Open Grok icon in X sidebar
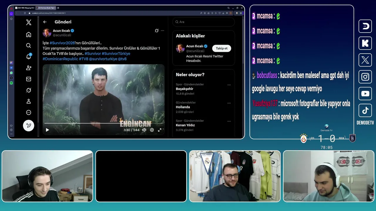Screen dimensions: 376x211 (28, 90)
